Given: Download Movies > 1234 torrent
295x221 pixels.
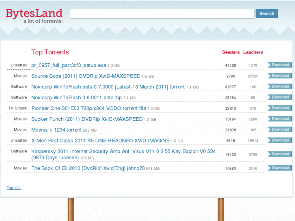Looking at the screenshot, I should click(280, 129).
